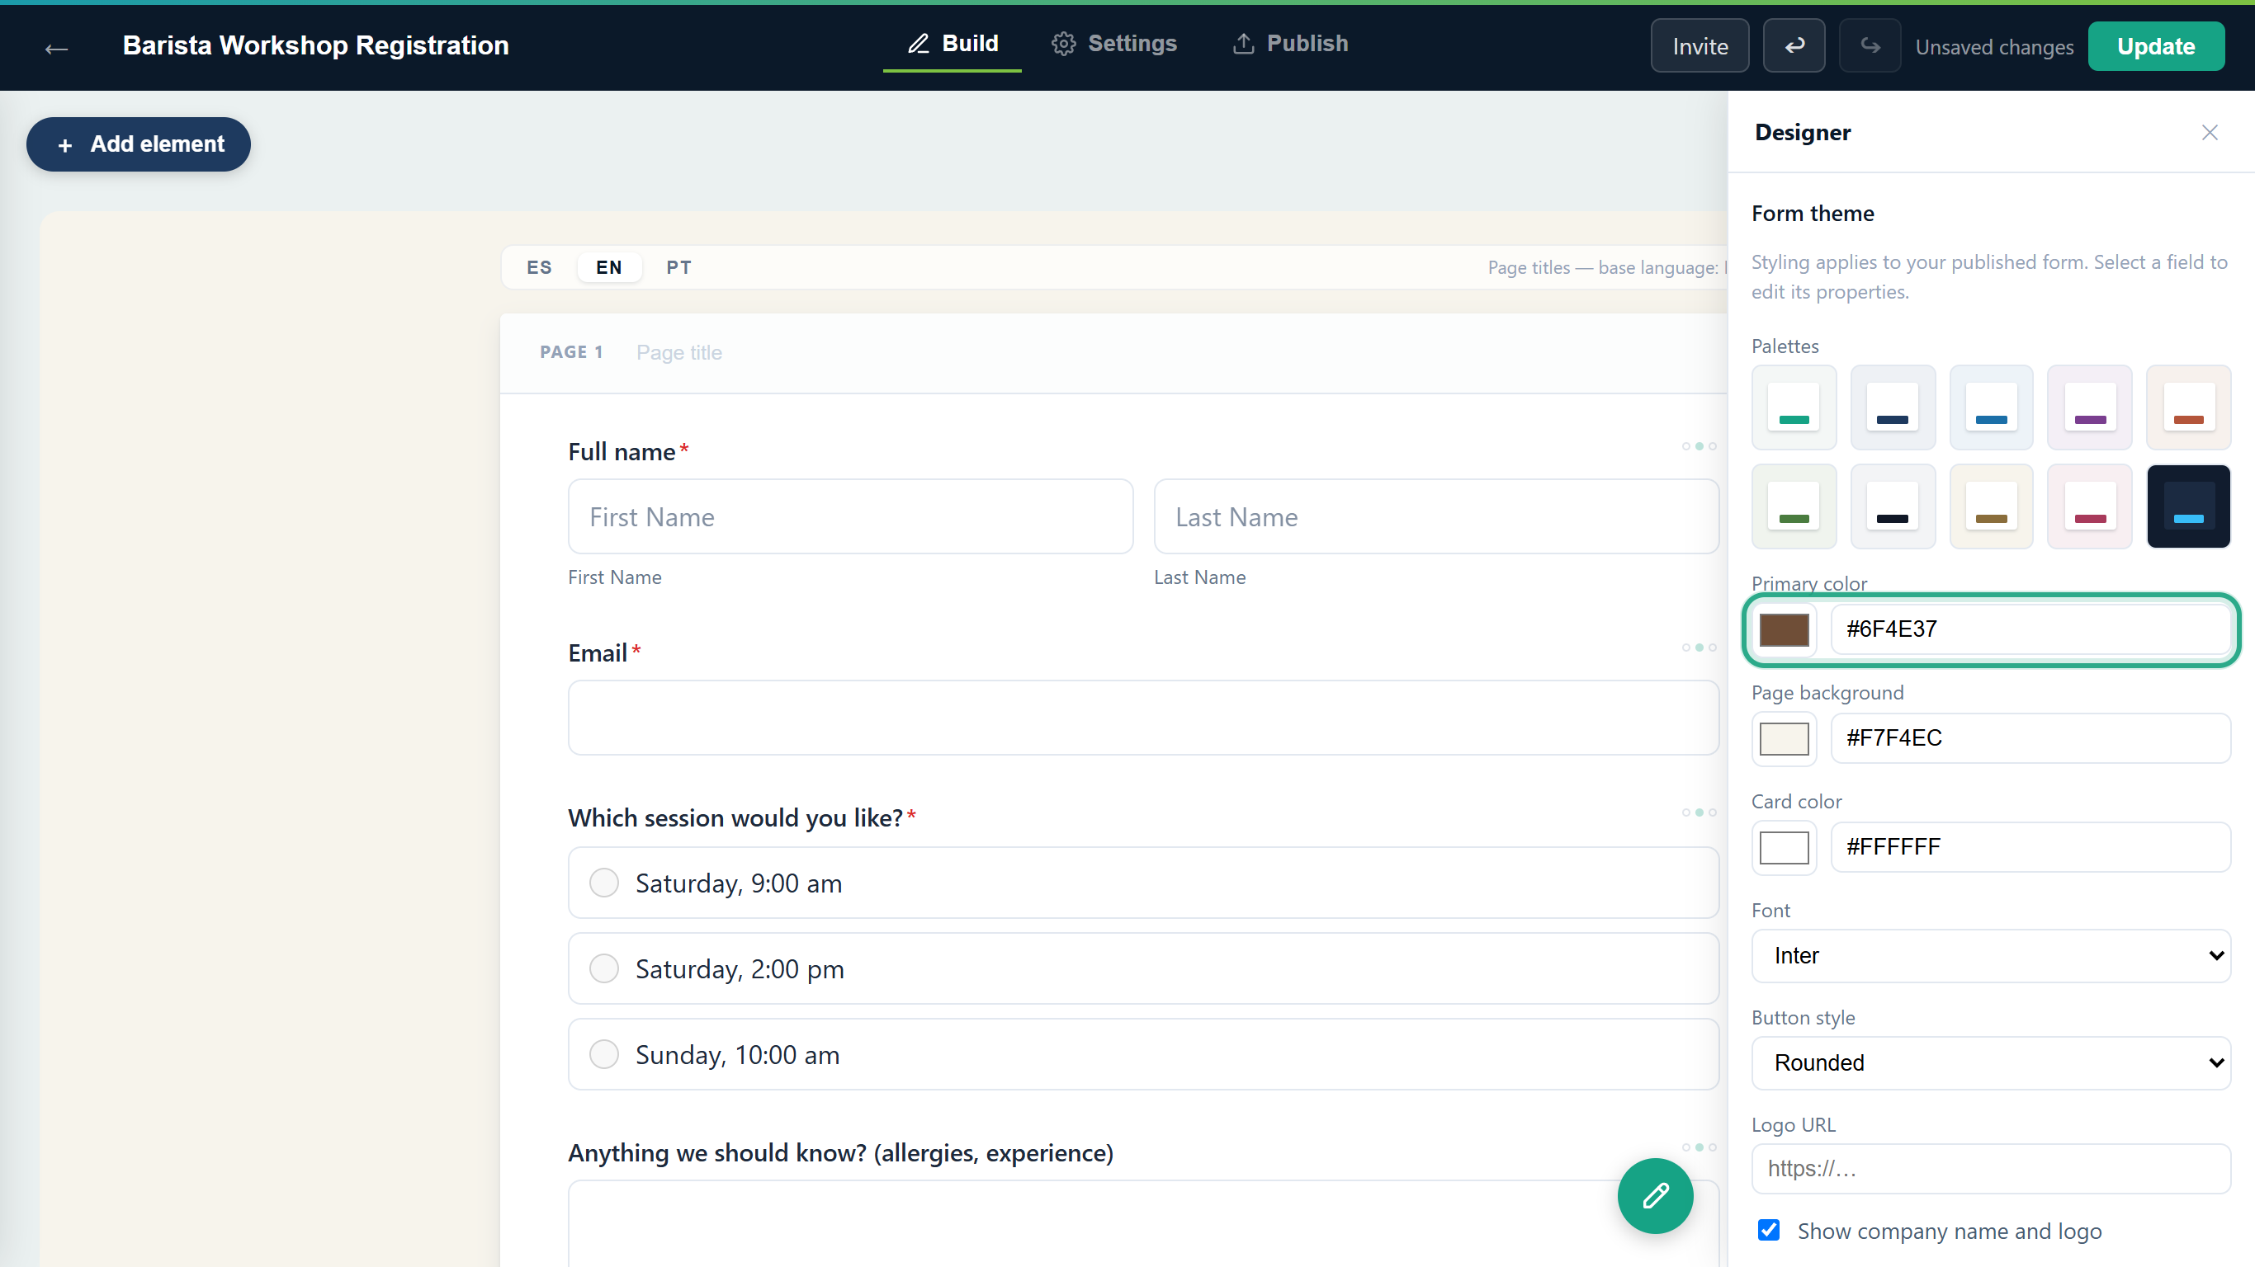Pick the bright blue palette
Viewport: 2255px width, 1267px height.
pos(1991,407)
